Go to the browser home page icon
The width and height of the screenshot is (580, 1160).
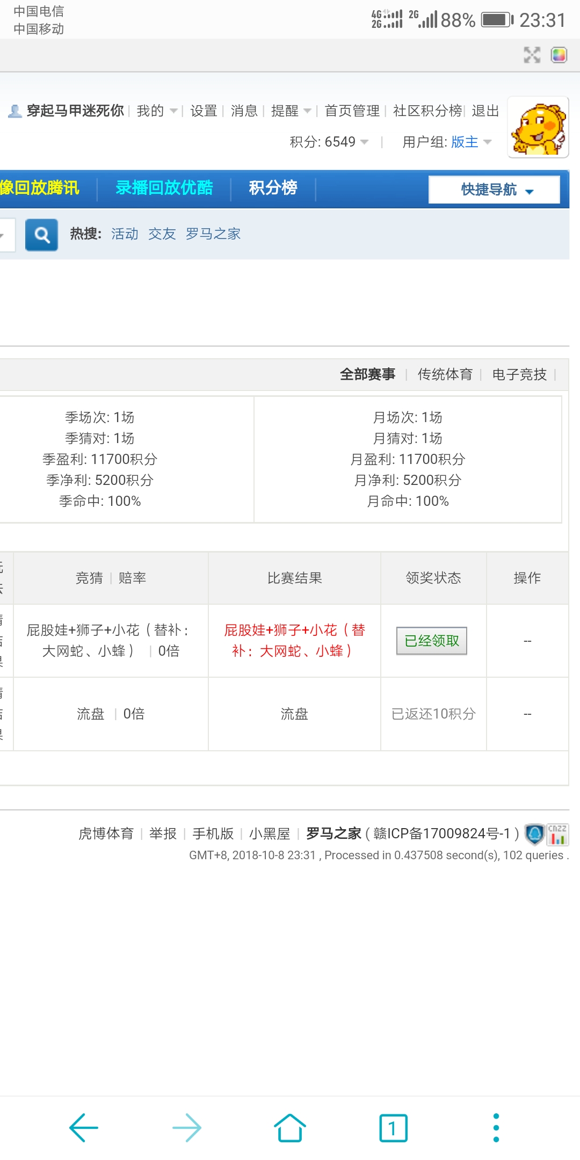[x=290, y=1127]
